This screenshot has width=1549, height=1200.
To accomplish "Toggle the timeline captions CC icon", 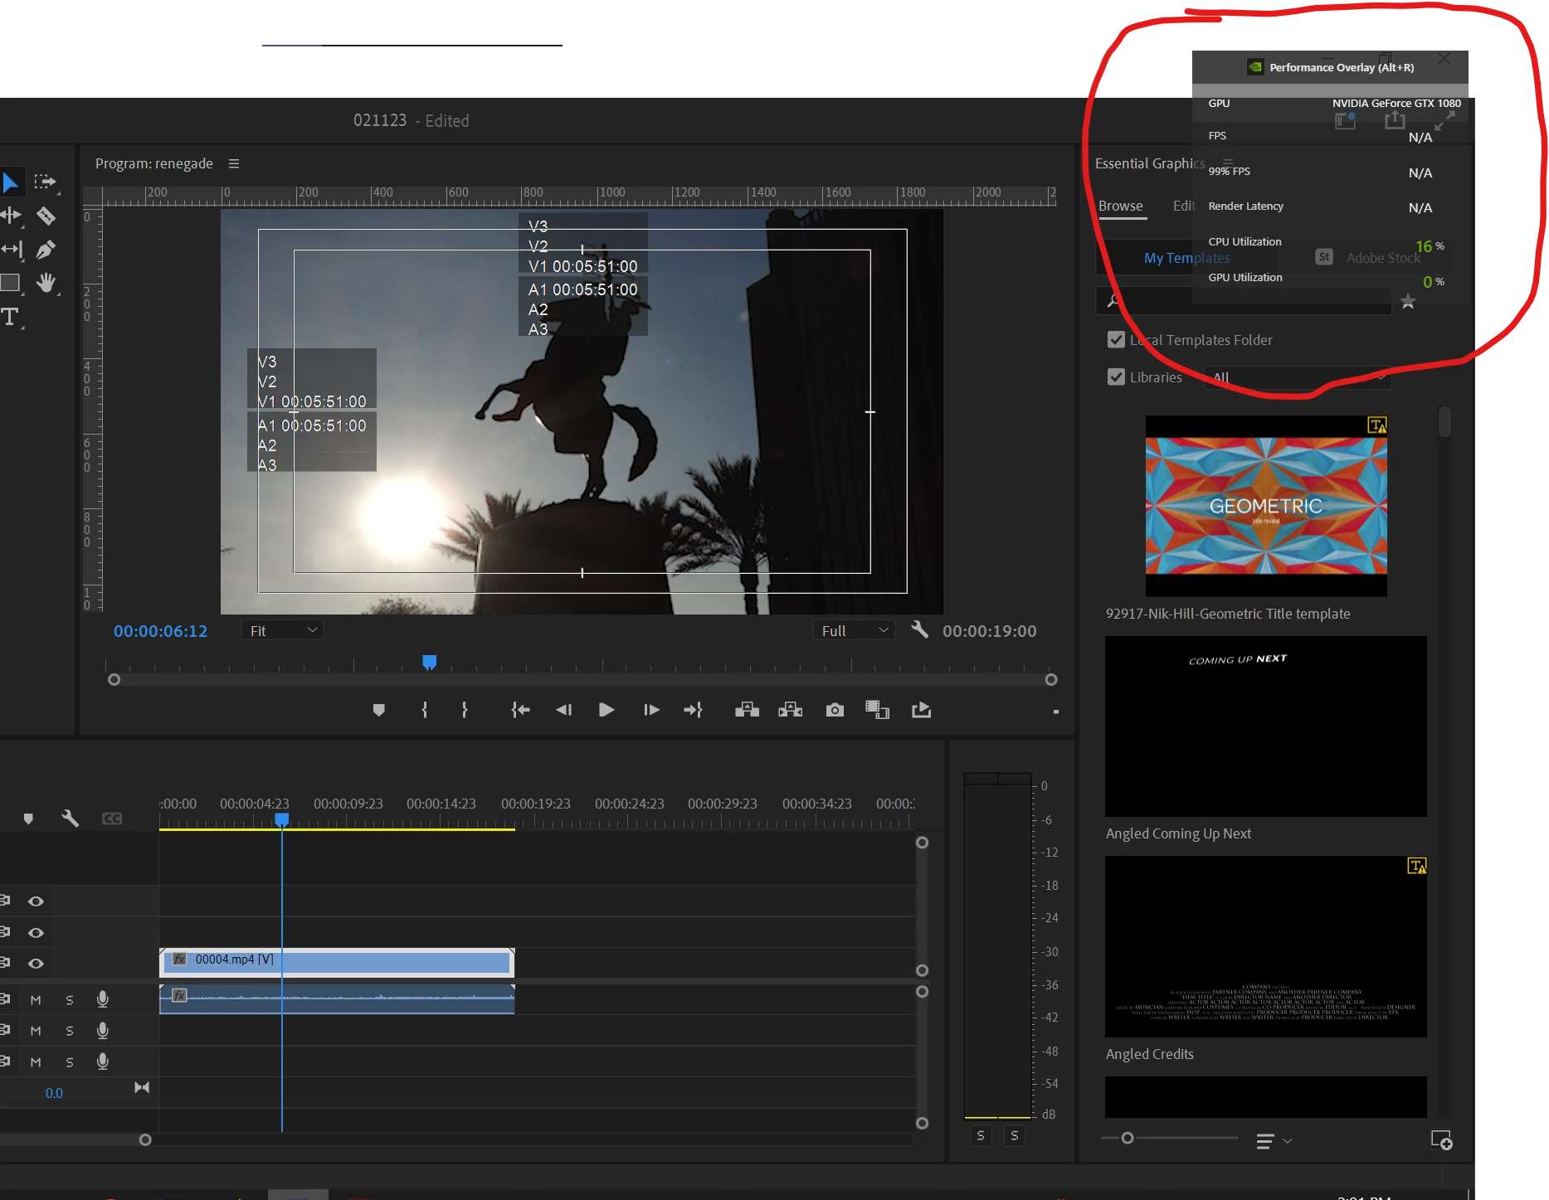I will (112, 819).
